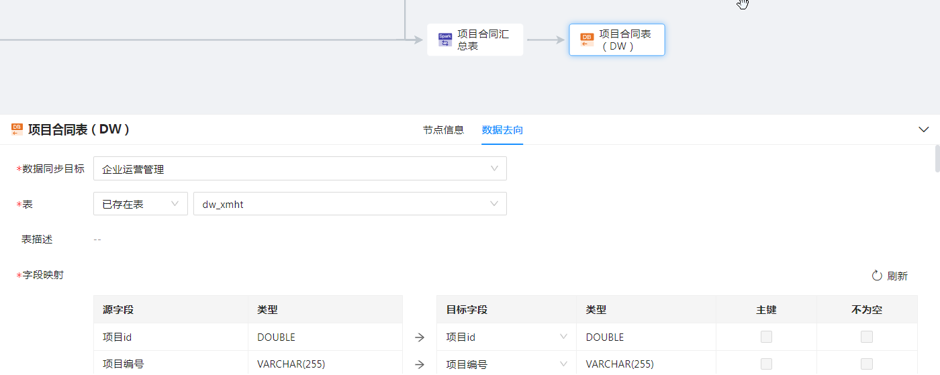Collapse the panel using the top-right chevron

923,129
